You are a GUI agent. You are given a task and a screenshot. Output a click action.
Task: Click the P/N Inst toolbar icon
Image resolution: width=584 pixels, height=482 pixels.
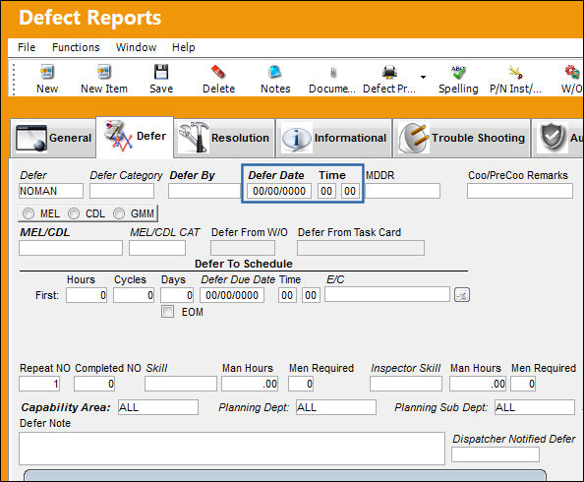tap(515, 72)
